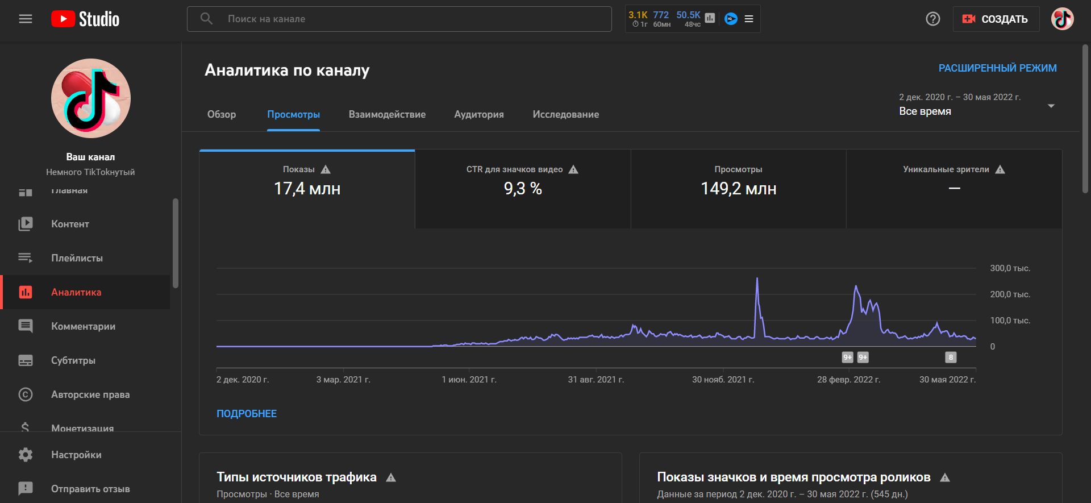This screenshot has height=503, width=1091.
Task: Select the Просмотры metric card
Action: point(738,189)
